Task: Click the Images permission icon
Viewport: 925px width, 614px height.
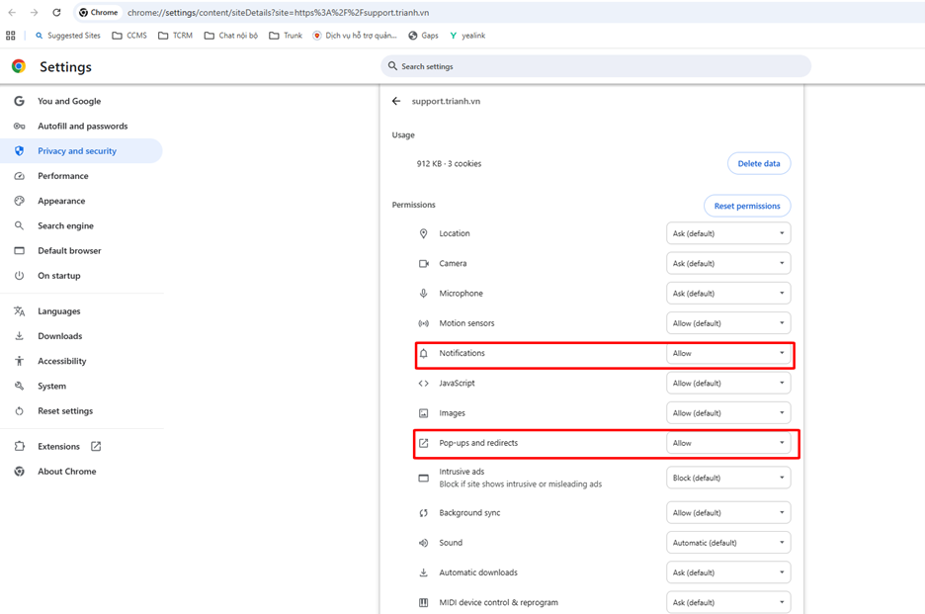Action: [x=424, y=413]
